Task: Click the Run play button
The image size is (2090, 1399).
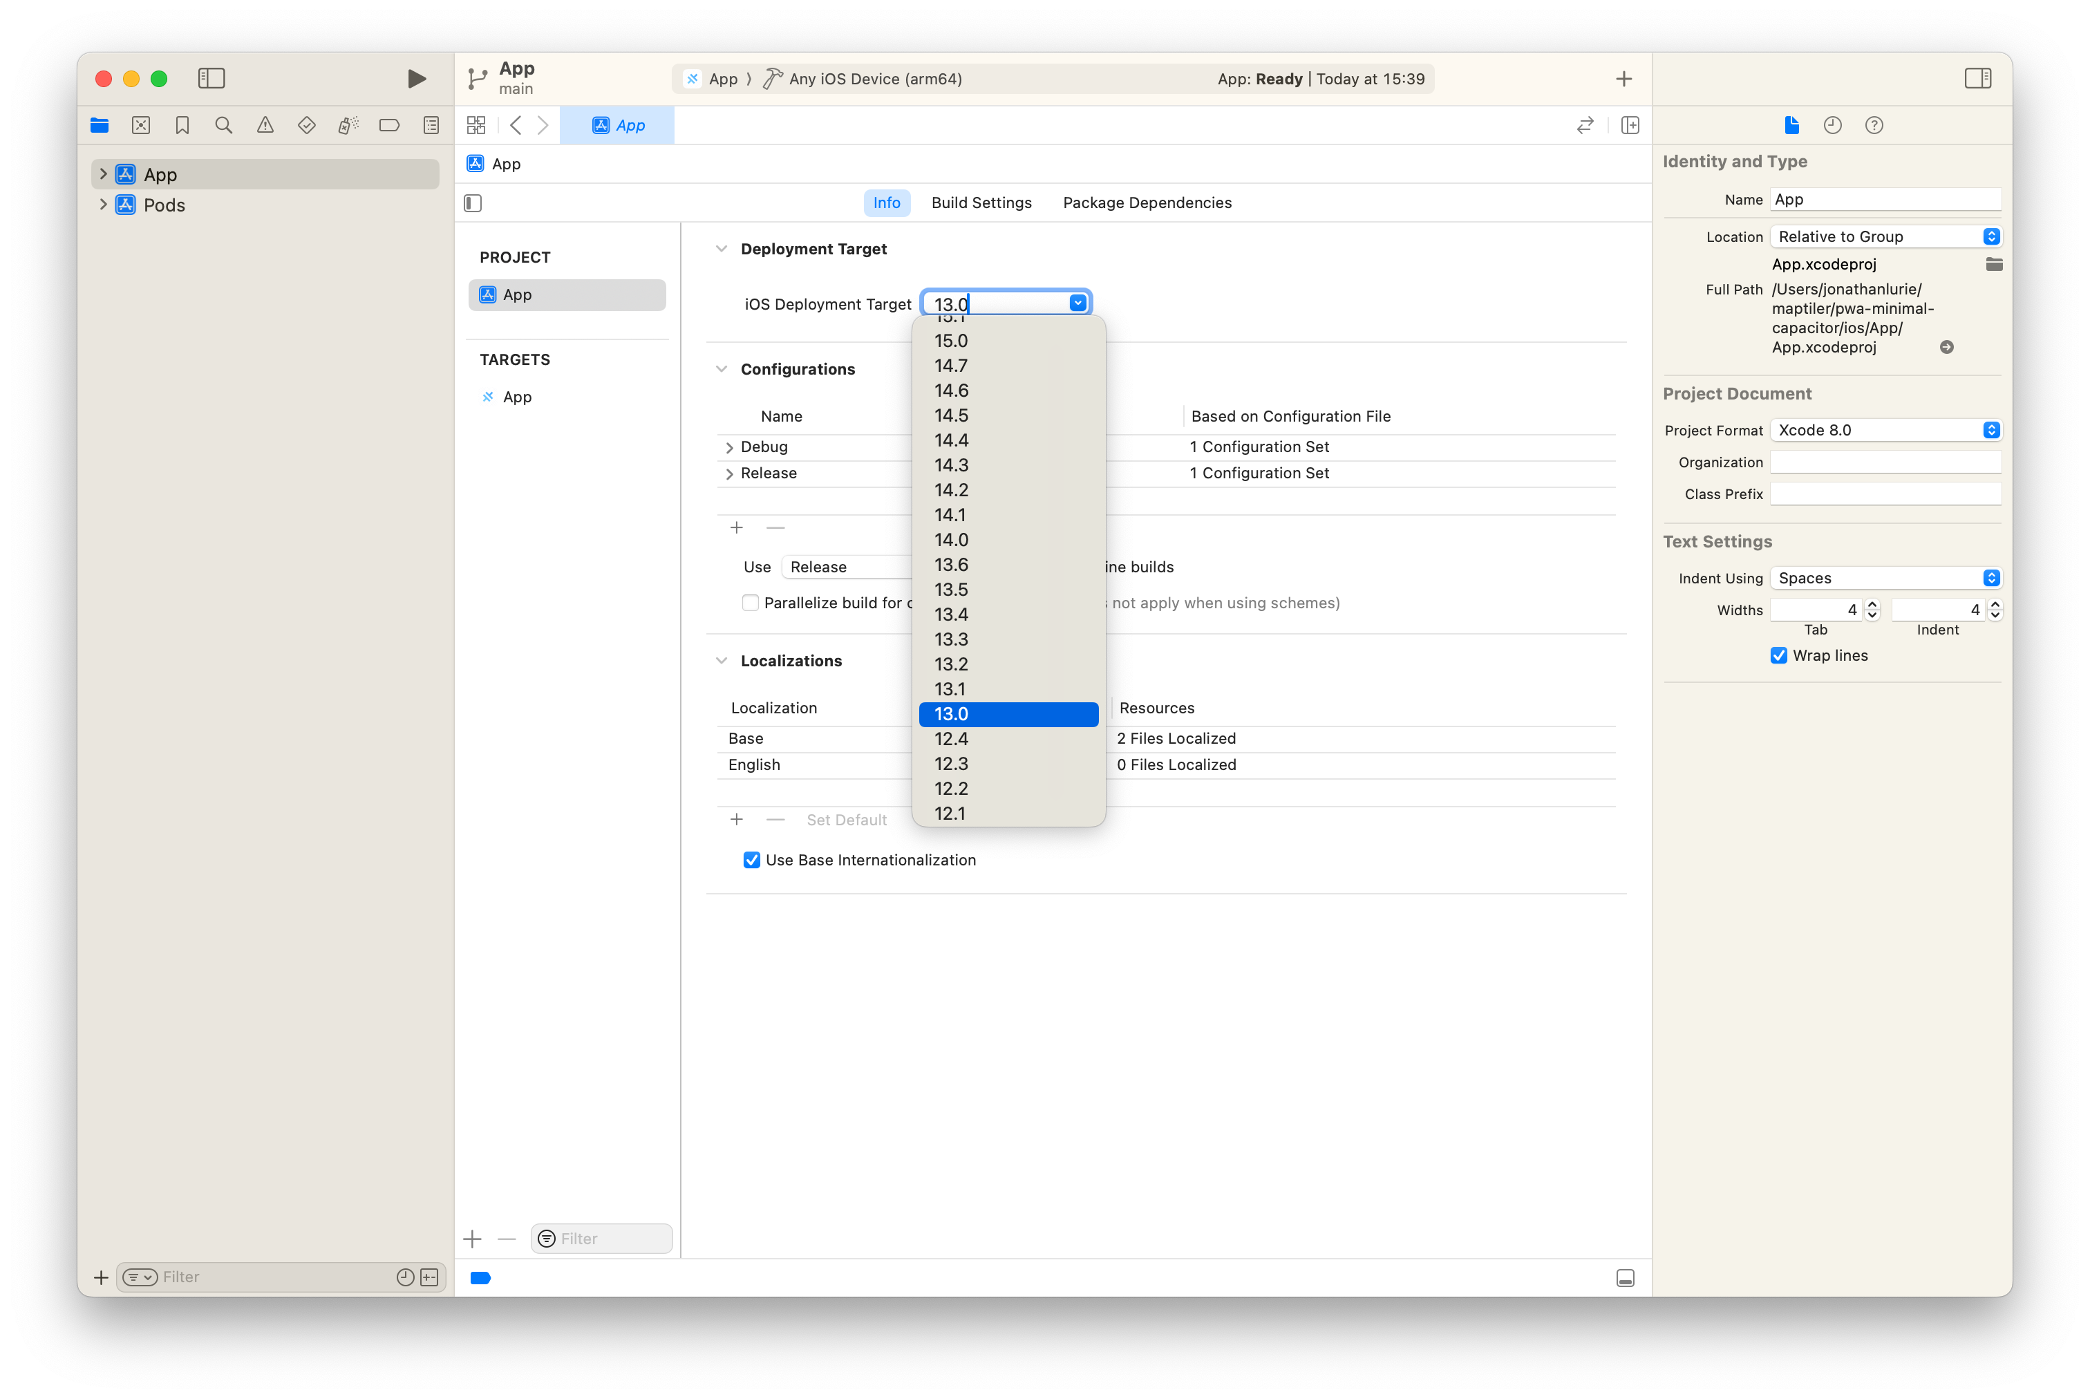Action: 415,79
